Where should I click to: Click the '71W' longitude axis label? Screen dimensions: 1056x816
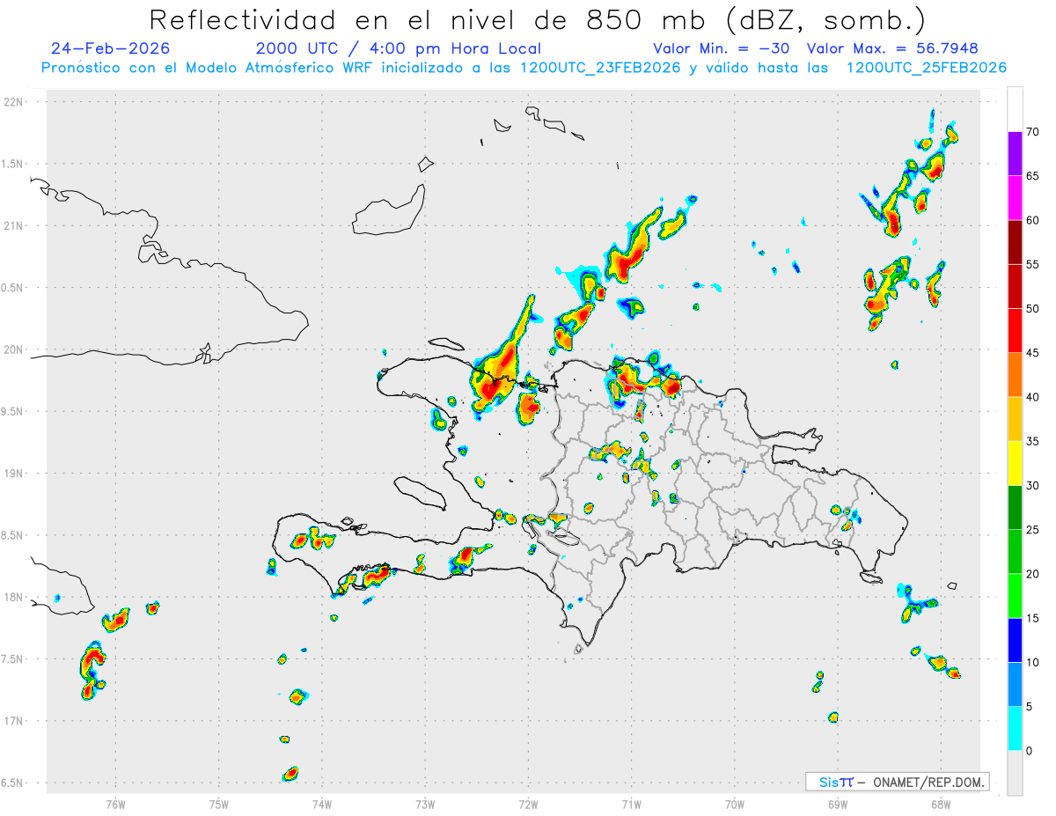coord(631,804)
